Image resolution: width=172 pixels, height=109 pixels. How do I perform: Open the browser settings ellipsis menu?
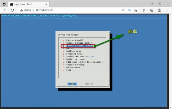(167, 10)
